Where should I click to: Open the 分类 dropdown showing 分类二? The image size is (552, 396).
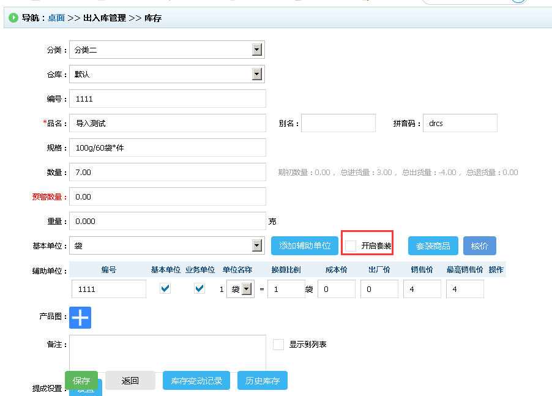[258, 50]
